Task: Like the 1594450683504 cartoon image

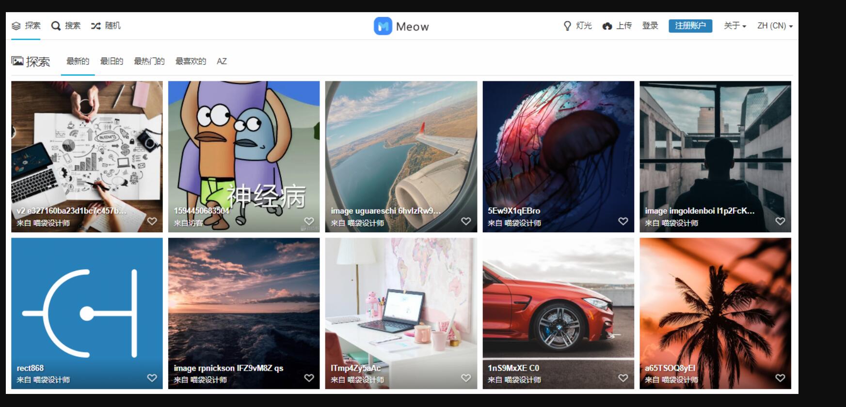Action: [x=309, y=221]
